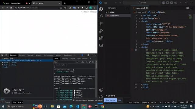Expand body node in Elements tree

click(3, 65)
